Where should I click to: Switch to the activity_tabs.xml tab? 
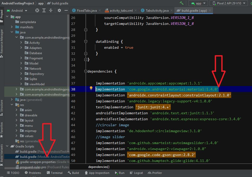coord(121,11)
